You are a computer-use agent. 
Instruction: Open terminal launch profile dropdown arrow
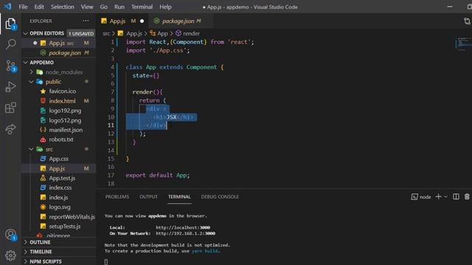click(445, 197)
